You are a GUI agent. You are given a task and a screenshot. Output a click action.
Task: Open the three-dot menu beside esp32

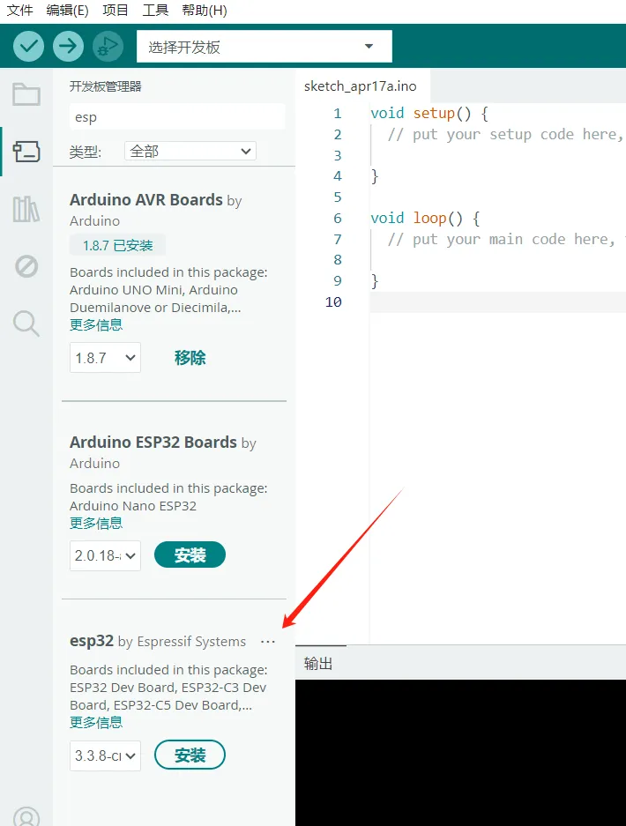[x=268, y=642]
